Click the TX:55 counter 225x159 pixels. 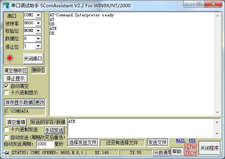[x=136, y=153]
